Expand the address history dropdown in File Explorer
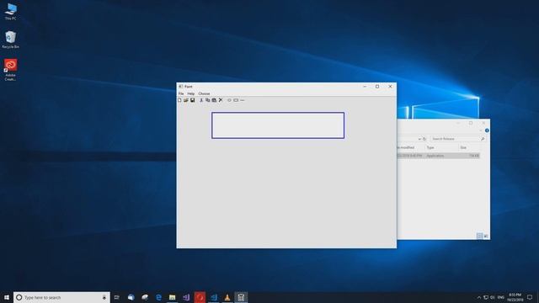This screenshot has width=539, height=303. 419,139
